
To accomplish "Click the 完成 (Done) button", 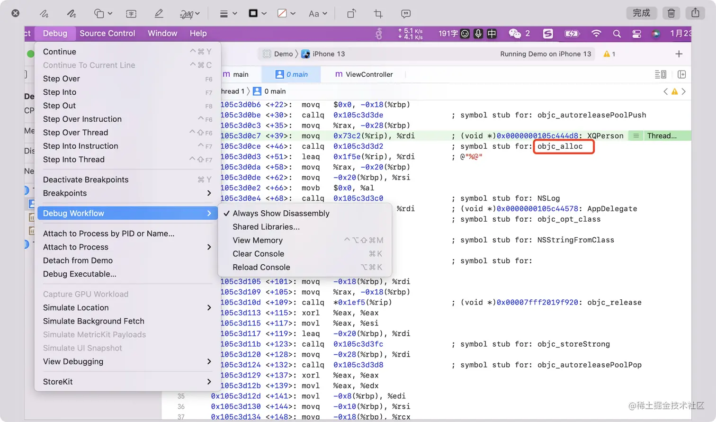I will tap(642, 13).
